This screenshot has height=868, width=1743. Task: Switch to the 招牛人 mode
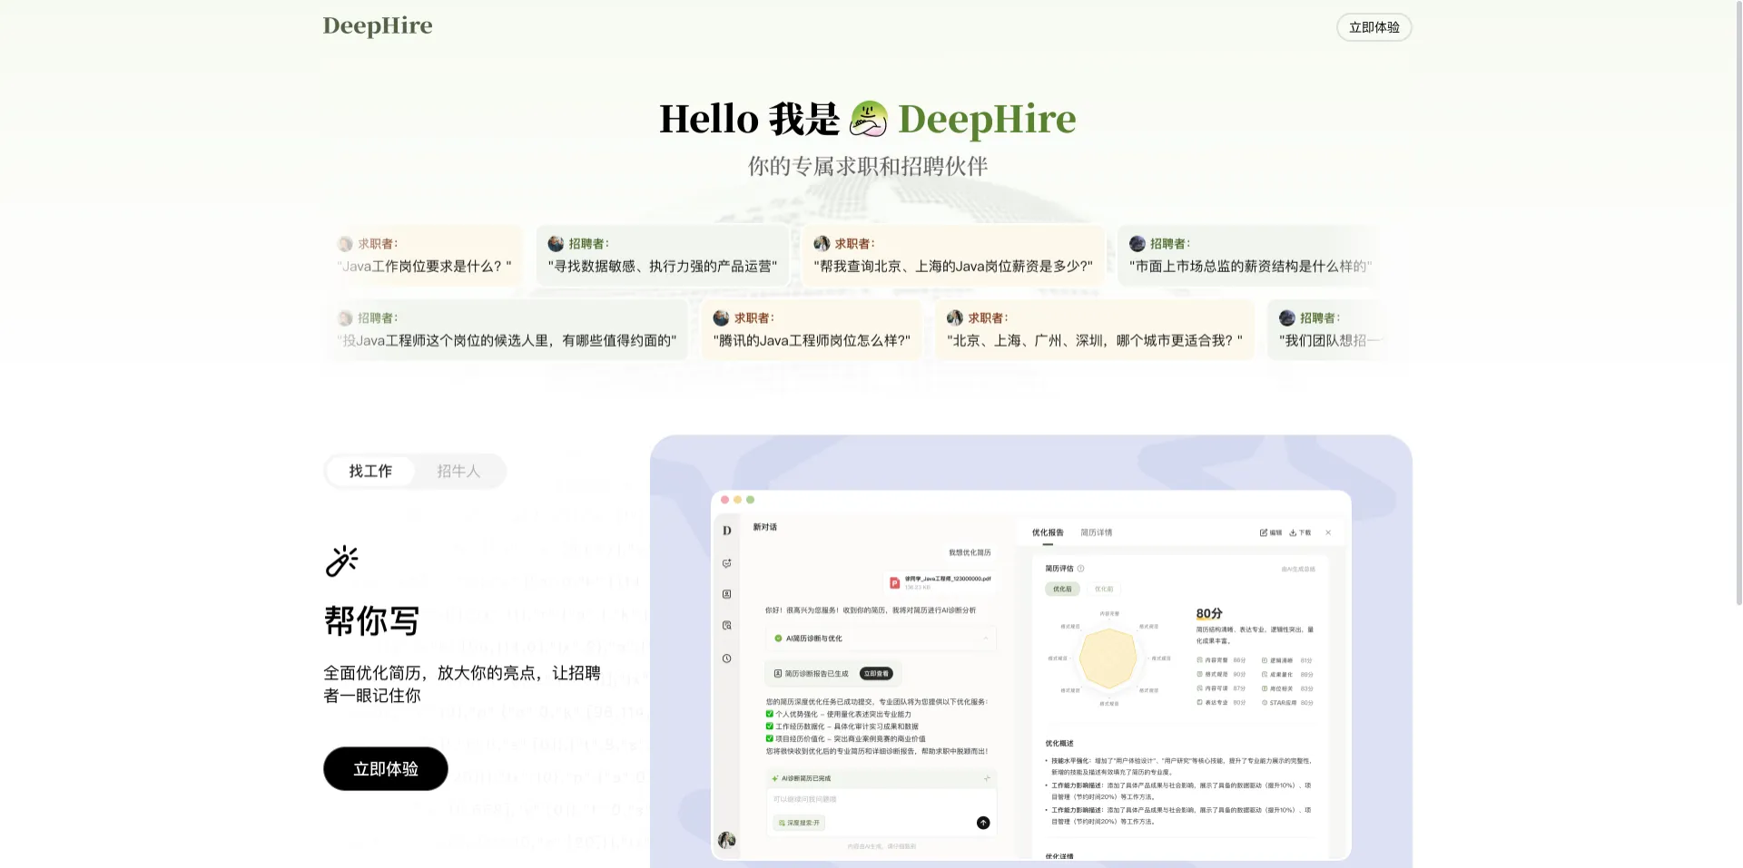tap(458, 471)
